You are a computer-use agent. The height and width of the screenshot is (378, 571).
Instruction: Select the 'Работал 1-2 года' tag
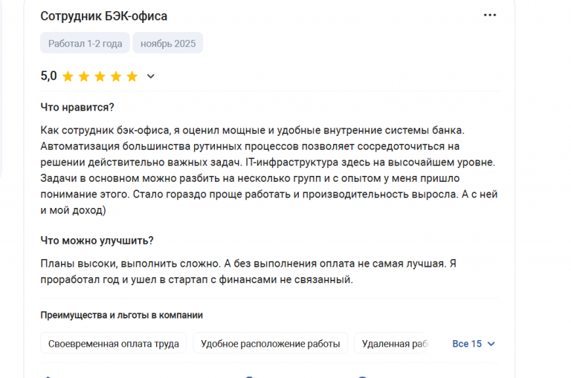[x=85, y=43]
